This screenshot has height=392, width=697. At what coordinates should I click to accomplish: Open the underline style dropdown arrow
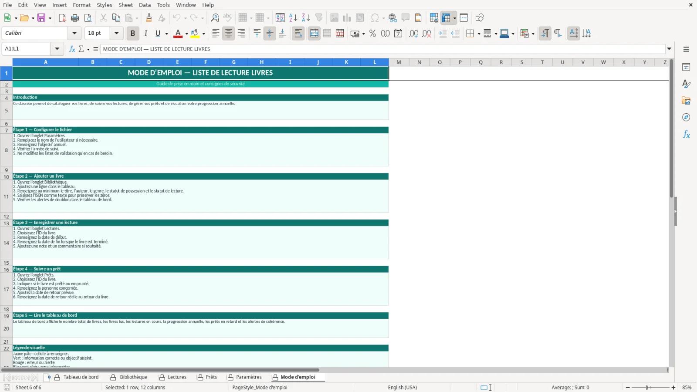166,34
